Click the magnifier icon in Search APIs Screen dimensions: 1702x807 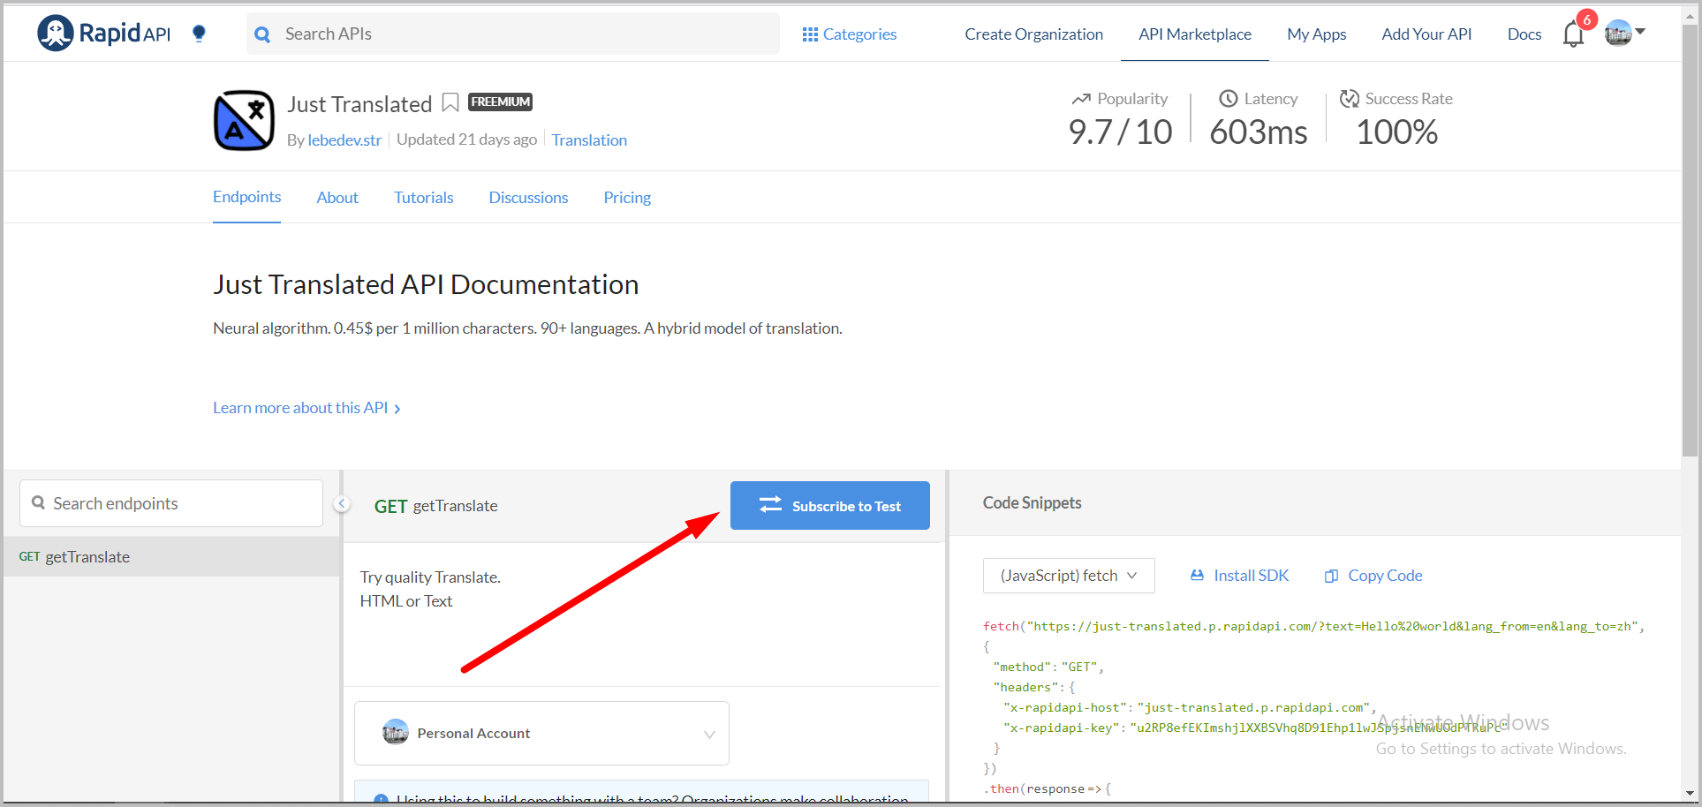(x=262, y=34)
